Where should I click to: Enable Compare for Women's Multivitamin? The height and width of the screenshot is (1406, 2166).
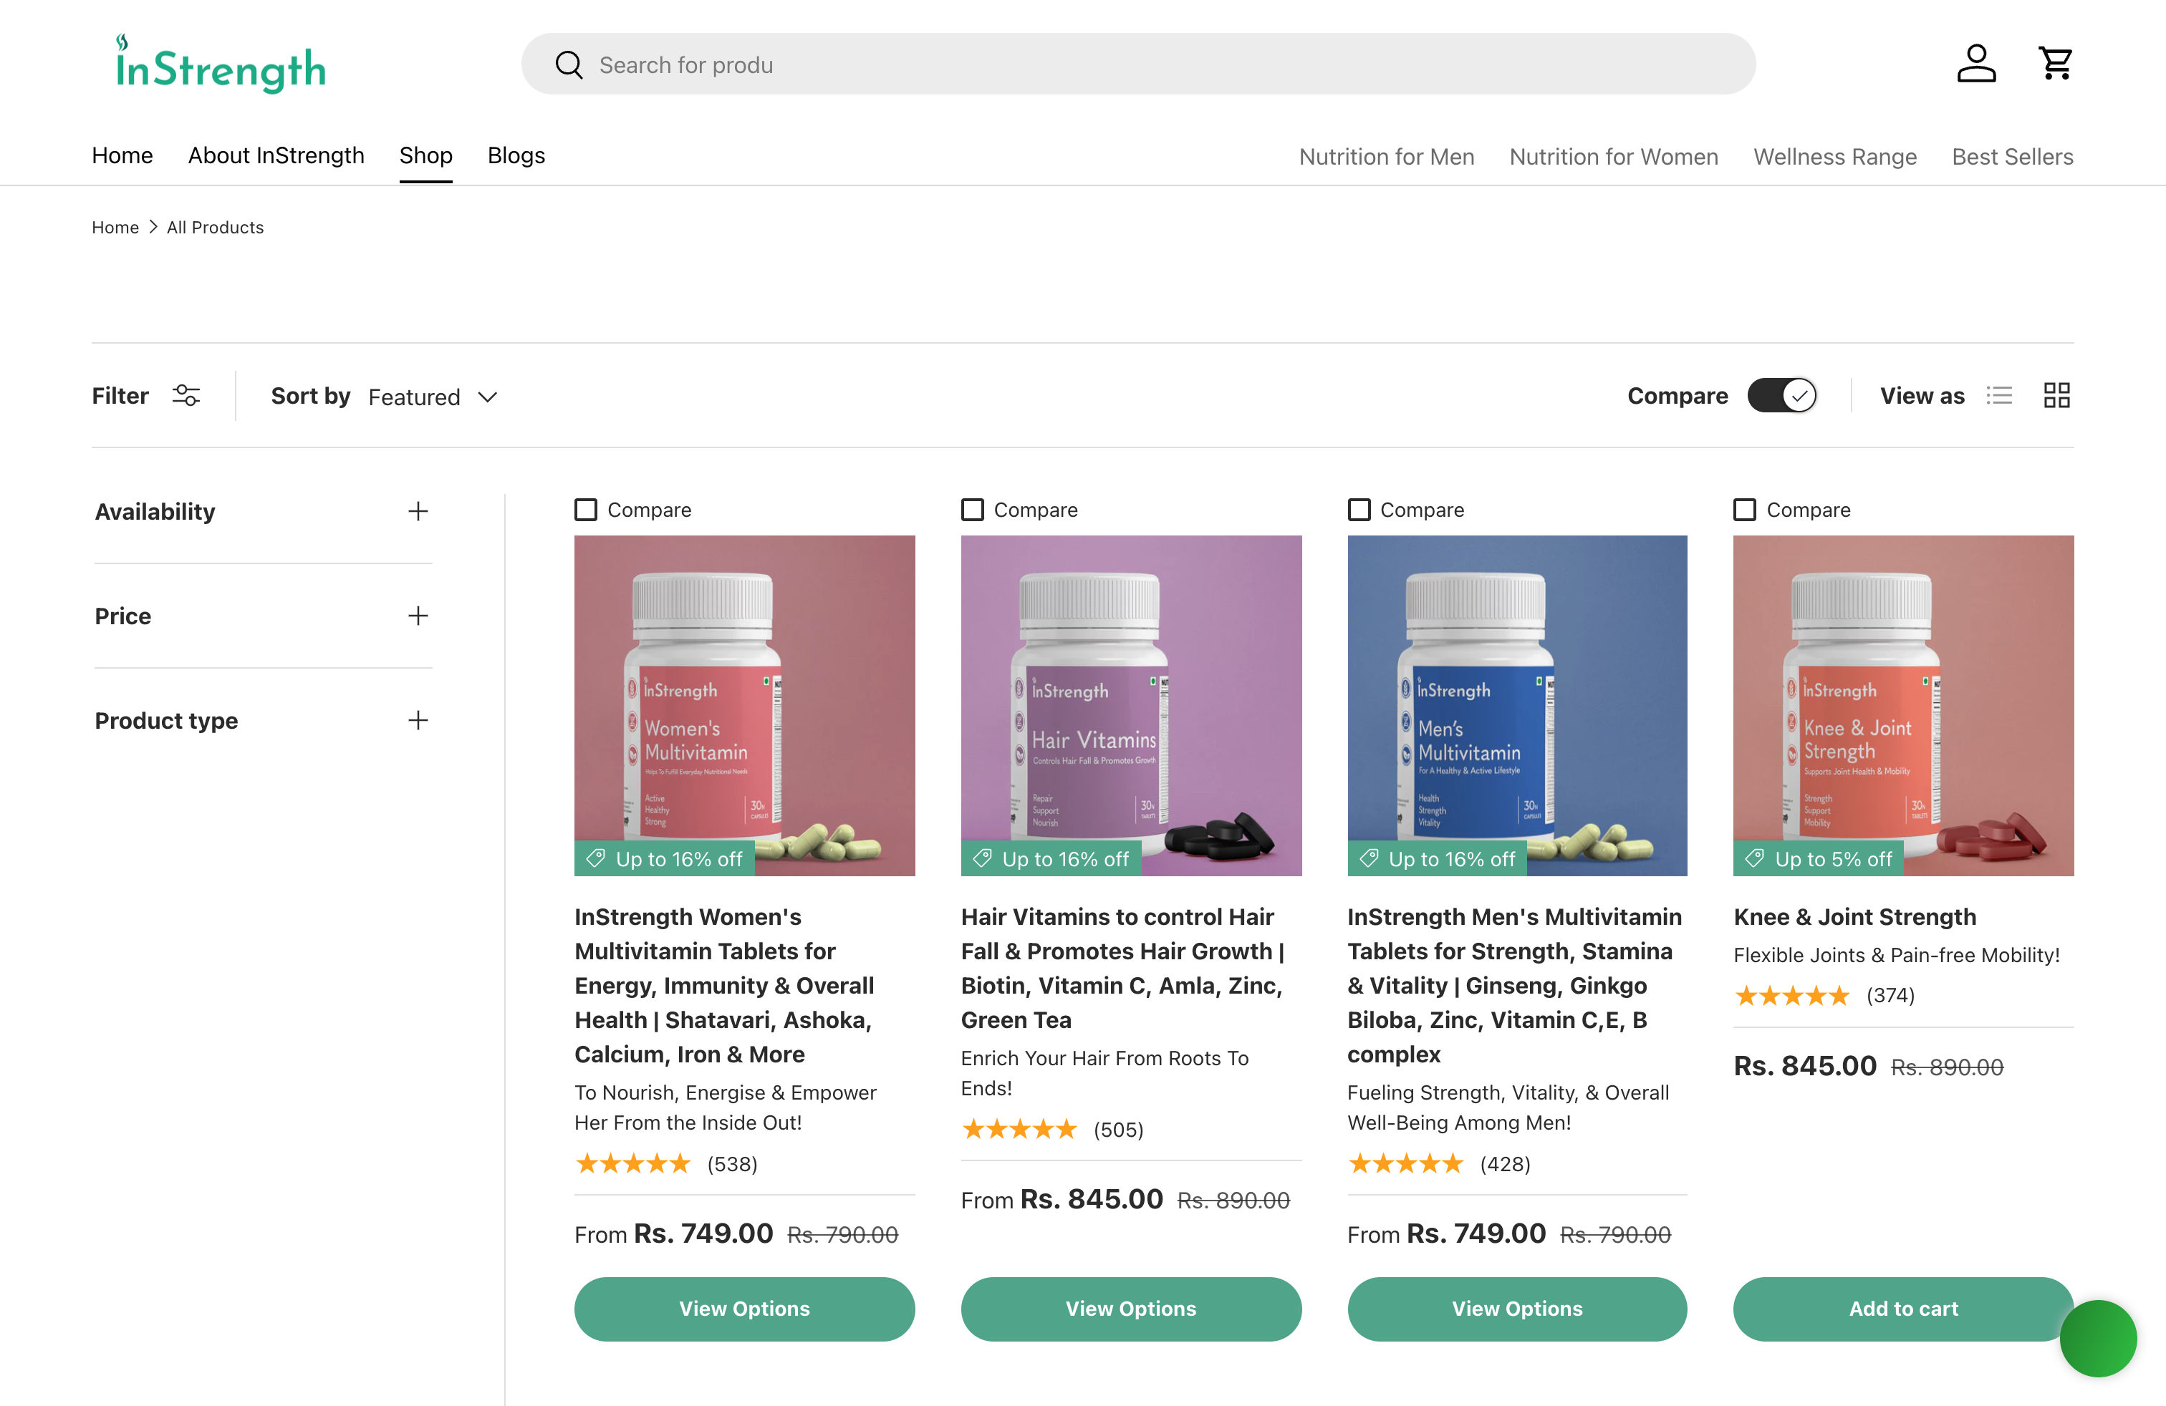[x=586, y=509]
